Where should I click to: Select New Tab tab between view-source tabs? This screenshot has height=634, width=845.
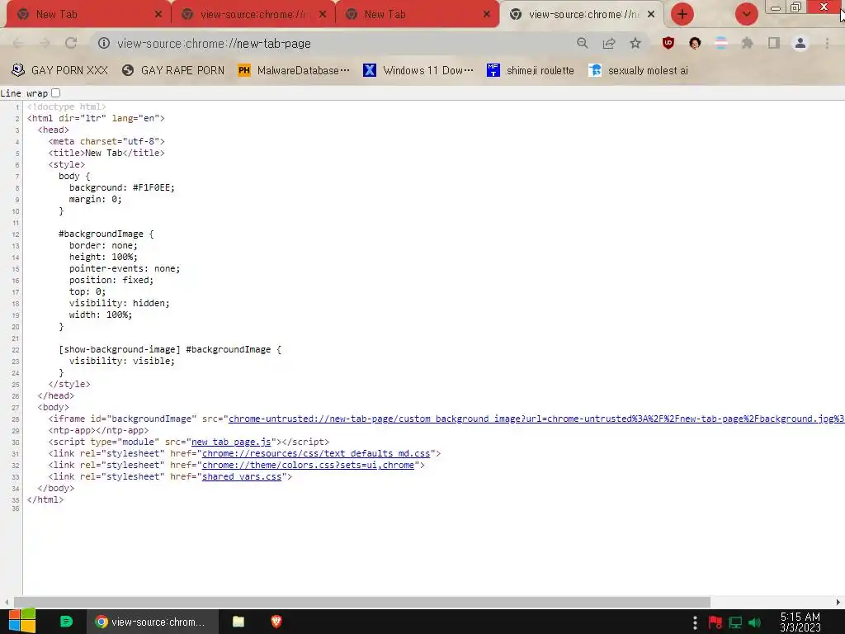(415, 15)
